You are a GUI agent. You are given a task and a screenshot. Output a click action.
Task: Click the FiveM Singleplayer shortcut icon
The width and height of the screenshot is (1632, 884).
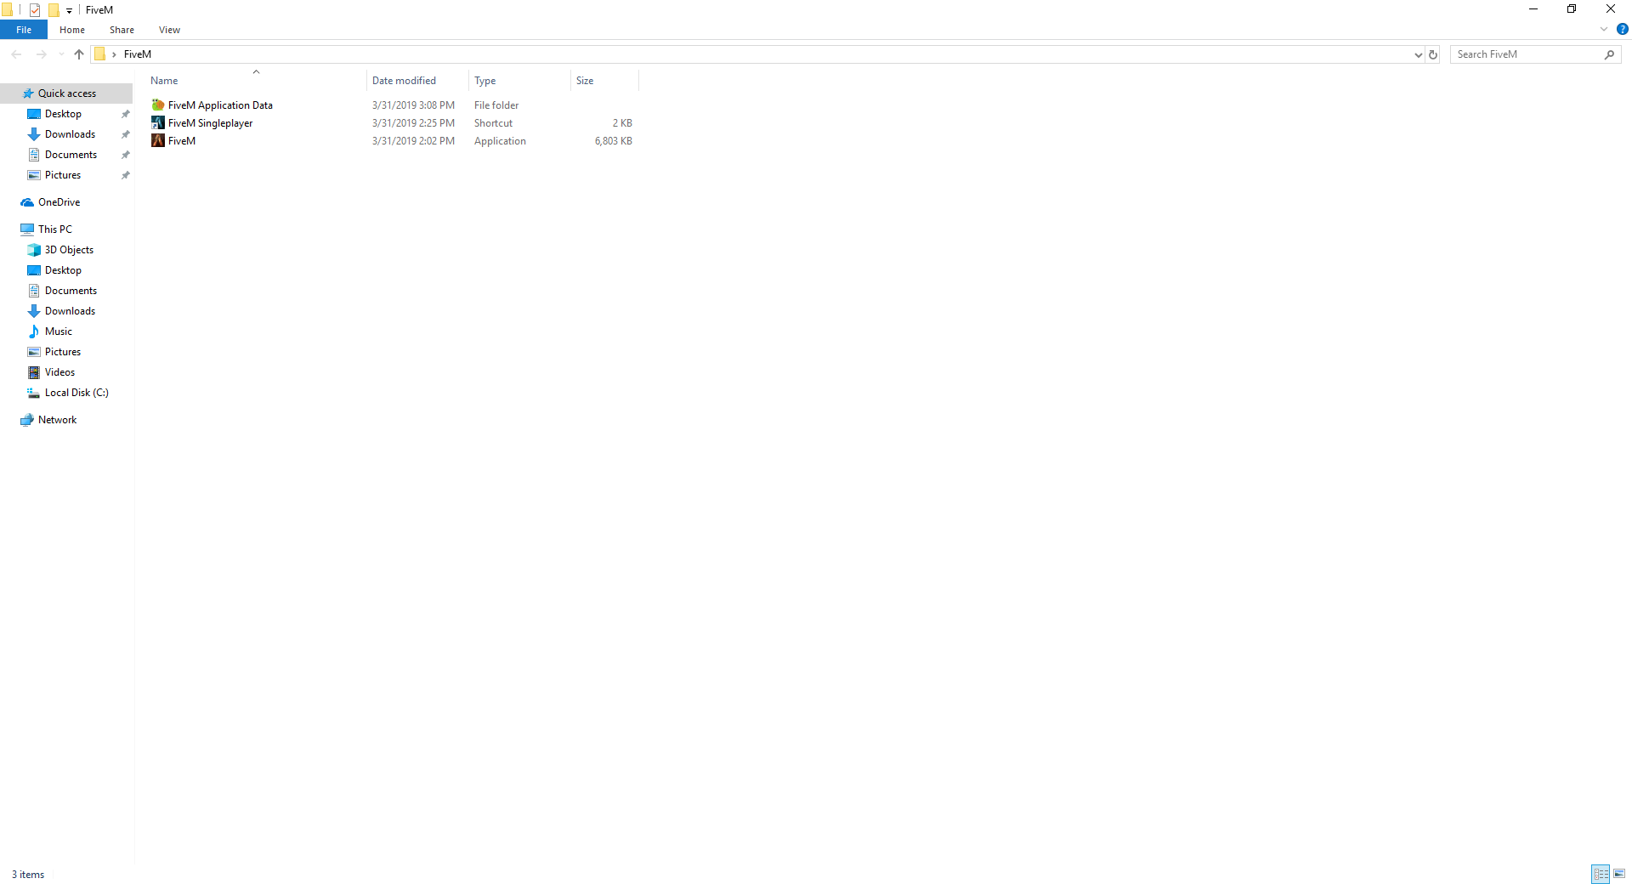click(x=157, y=123)
